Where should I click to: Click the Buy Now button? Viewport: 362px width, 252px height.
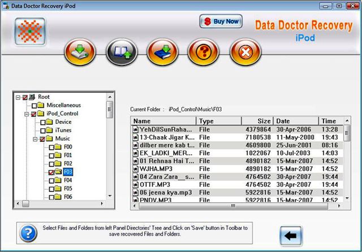(x=221, y=21)
